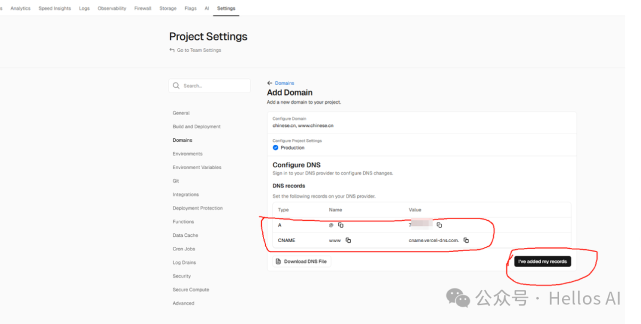The width and height of the screenshot is (641, 324).
Task: Open the Speed Insights tab
Action: pyautogui.click(x=55, y=8)
